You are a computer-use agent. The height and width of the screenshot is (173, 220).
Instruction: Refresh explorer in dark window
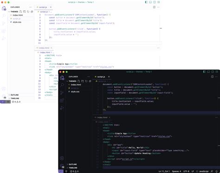pyautogui.click(x=86, y=81)
